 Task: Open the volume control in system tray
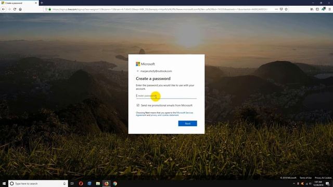310,183
